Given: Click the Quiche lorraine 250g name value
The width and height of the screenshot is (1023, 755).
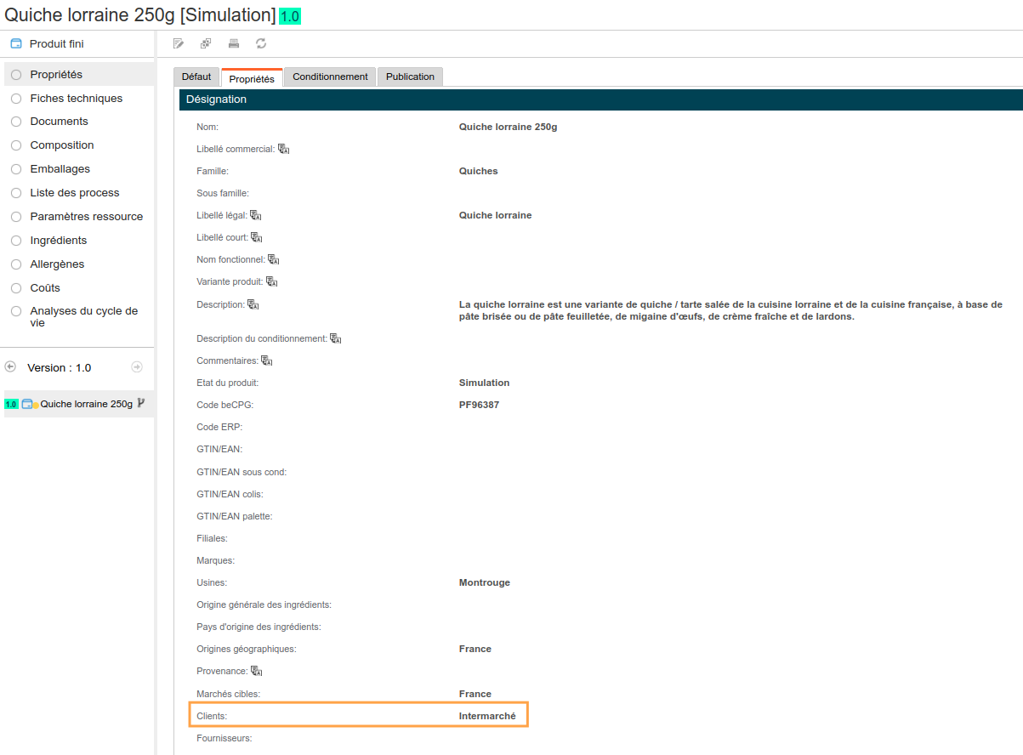Looking at the screenshot, I should point(508,127).
